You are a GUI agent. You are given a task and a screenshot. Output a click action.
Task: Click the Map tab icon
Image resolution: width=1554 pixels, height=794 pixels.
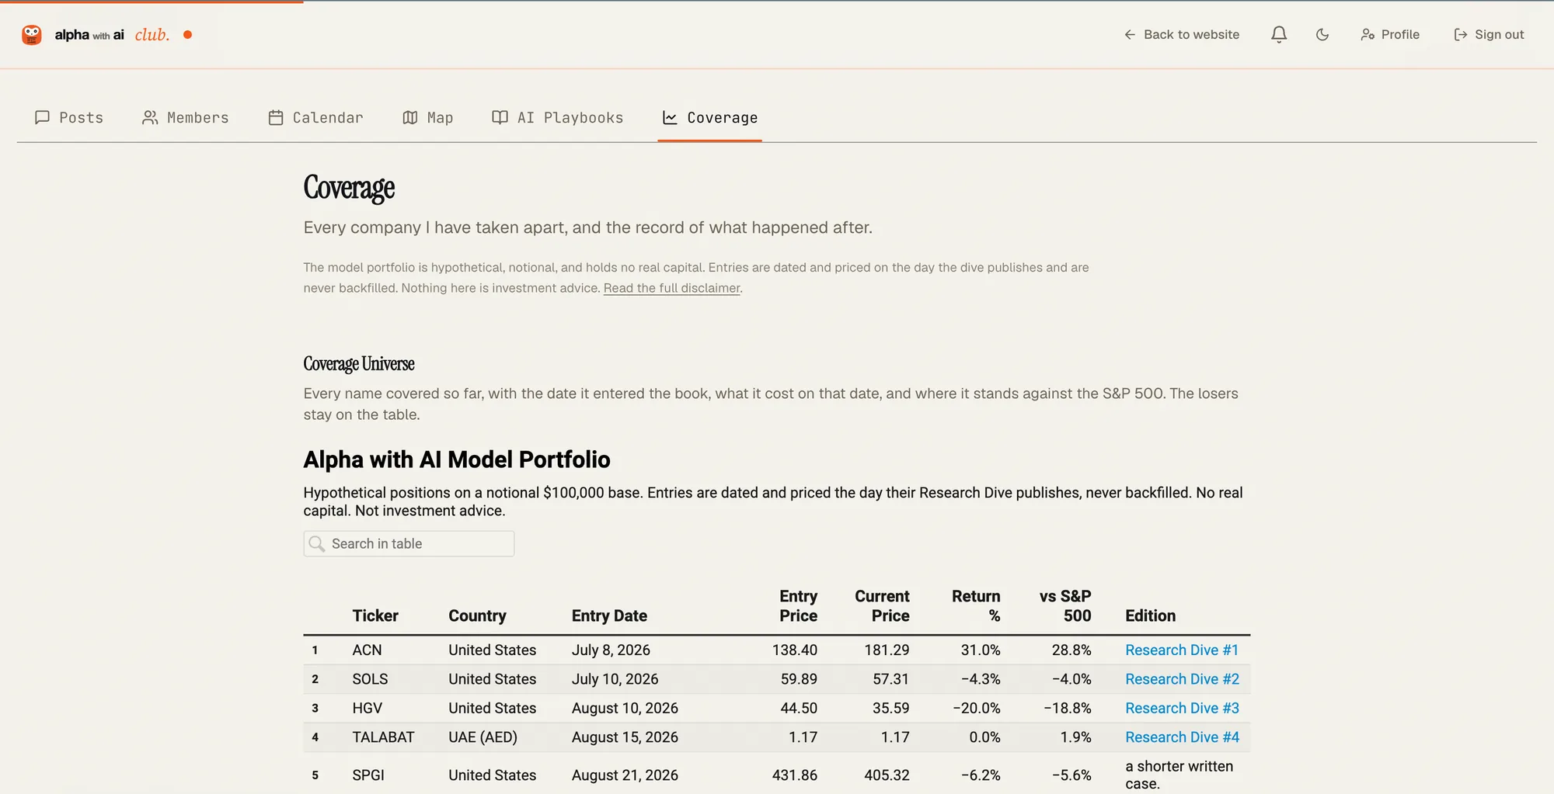click(x=410, y=117)
